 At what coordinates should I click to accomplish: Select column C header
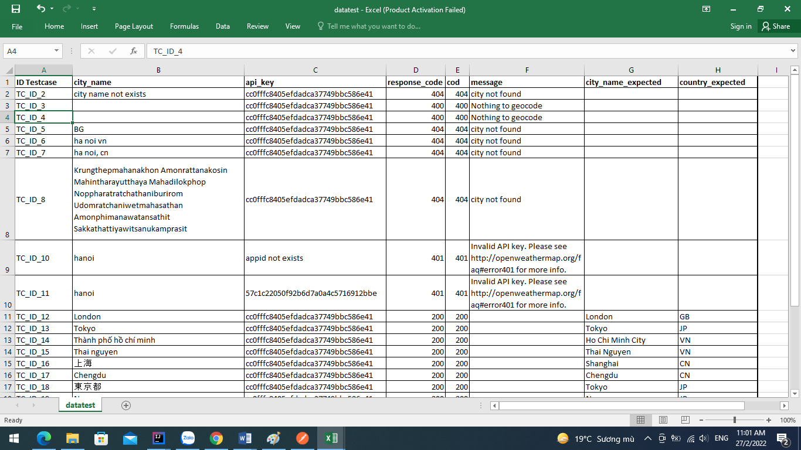click(315, 70)
